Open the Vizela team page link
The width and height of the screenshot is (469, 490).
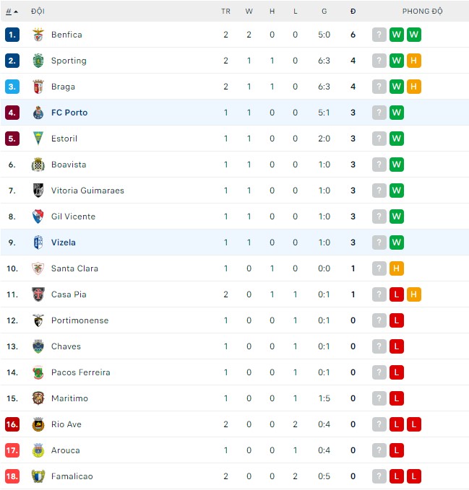click(x=64, y=242)
